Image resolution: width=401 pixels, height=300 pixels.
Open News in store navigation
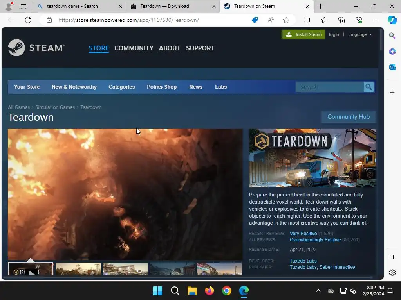pos(196,87)
